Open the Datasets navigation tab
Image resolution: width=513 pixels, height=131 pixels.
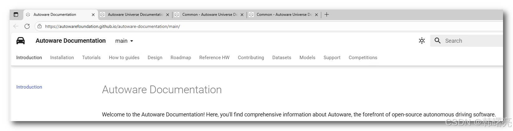point(282,58)
